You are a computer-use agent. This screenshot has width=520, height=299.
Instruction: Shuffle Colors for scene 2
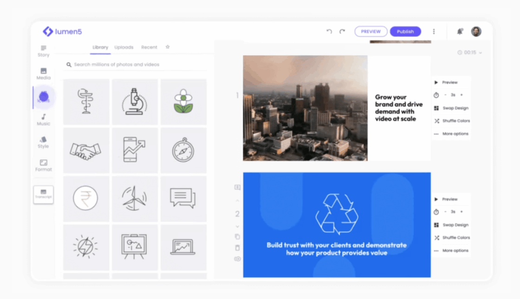[x=452, y=237]
